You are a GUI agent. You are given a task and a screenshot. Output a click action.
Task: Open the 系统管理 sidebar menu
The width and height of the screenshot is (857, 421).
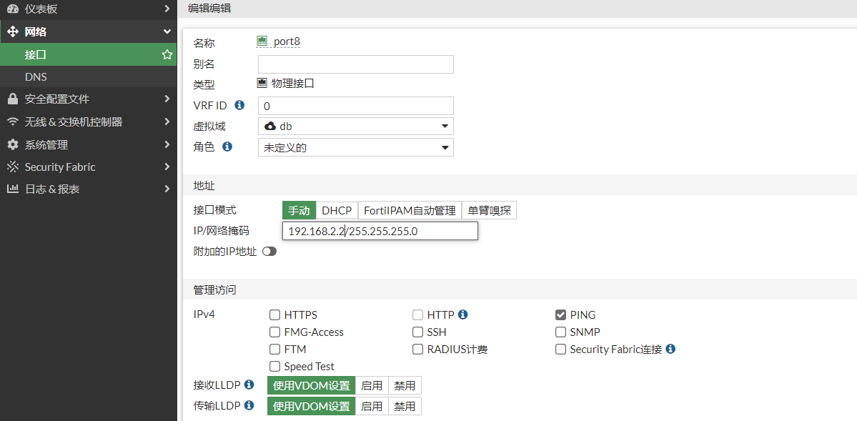click(x=88, y=144)
